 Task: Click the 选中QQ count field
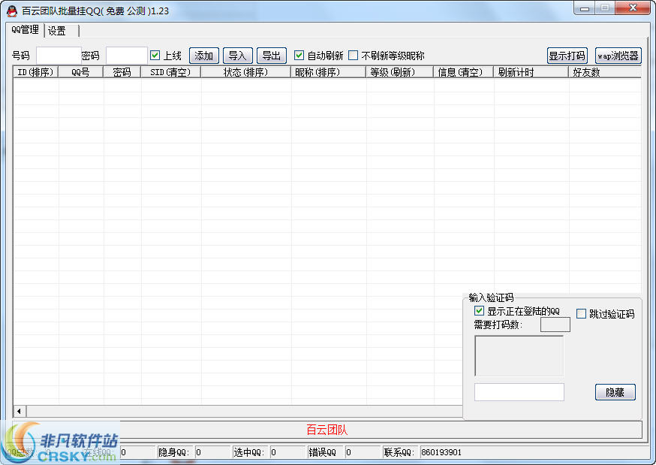coord(287,452)
